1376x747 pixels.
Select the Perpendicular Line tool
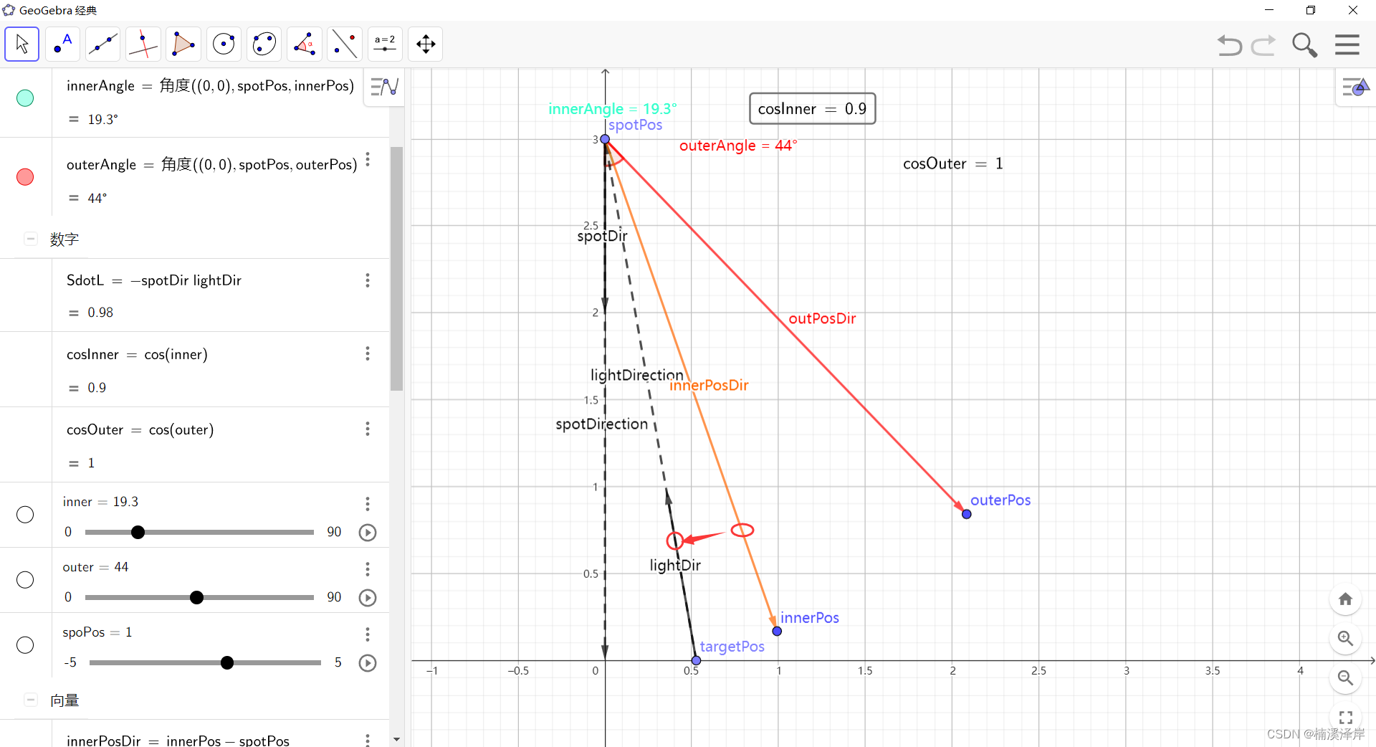[143, 44]
